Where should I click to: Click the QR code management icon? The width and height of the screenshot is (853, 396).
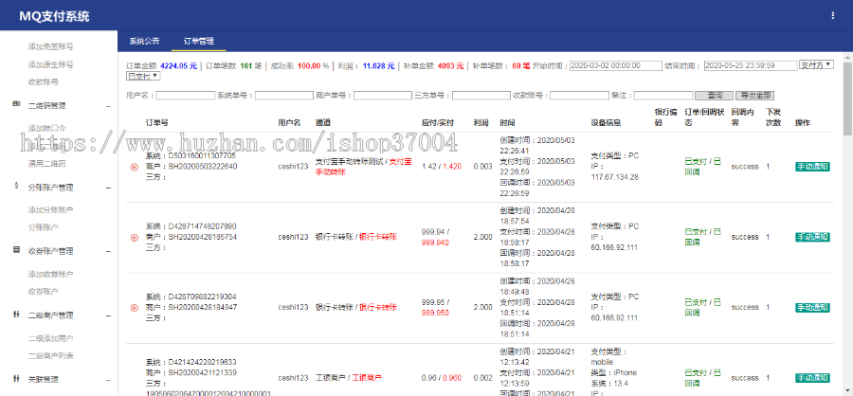[16, 105]
